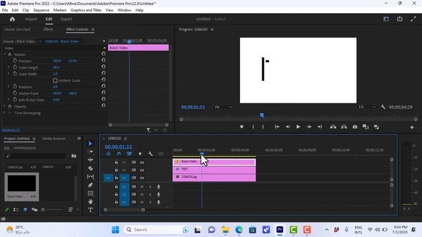Add a marker in the timeline
422x237 pixels.
140,153
